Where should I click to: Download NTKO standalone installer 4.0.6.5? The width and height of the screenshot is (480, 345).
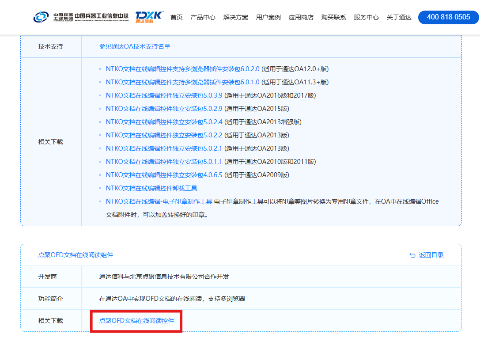point(164,175)
